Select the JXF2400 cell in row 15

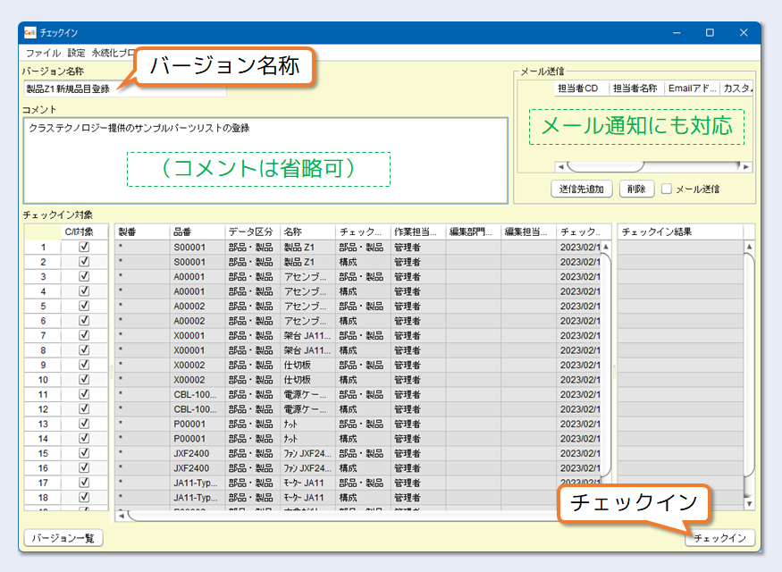(x=197, y=453)
